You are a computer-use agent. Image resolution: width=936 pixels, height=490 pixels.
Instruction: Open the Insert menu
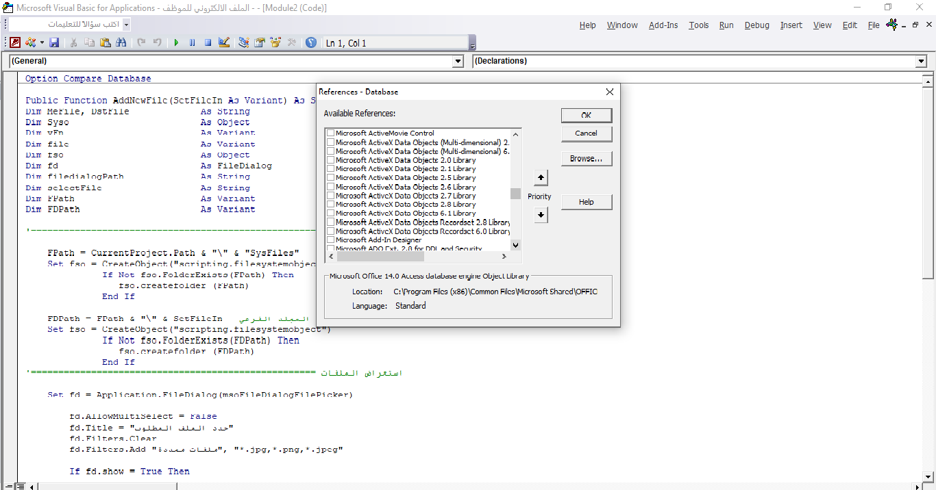point(791,25)
